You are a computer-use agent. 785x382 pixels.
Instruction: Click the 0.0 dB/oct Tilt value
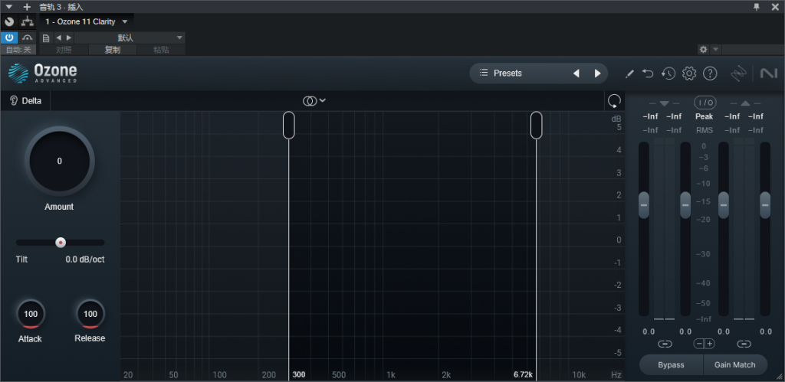pos(85,260)
